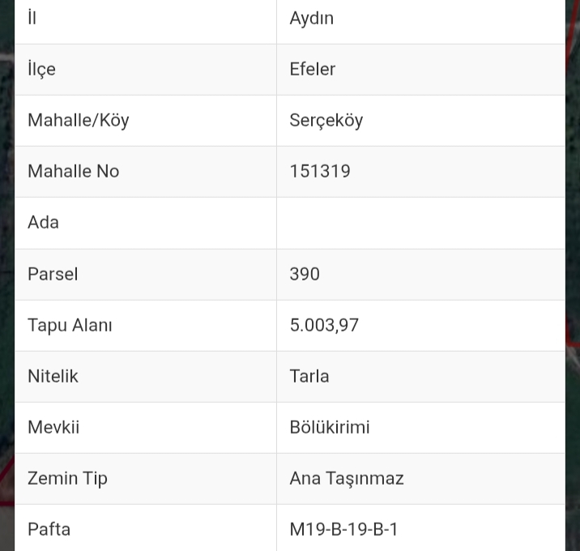This screenshot has height=551, width=580.
Task: Select the Tarla property type value
Action: pos(309,376)
